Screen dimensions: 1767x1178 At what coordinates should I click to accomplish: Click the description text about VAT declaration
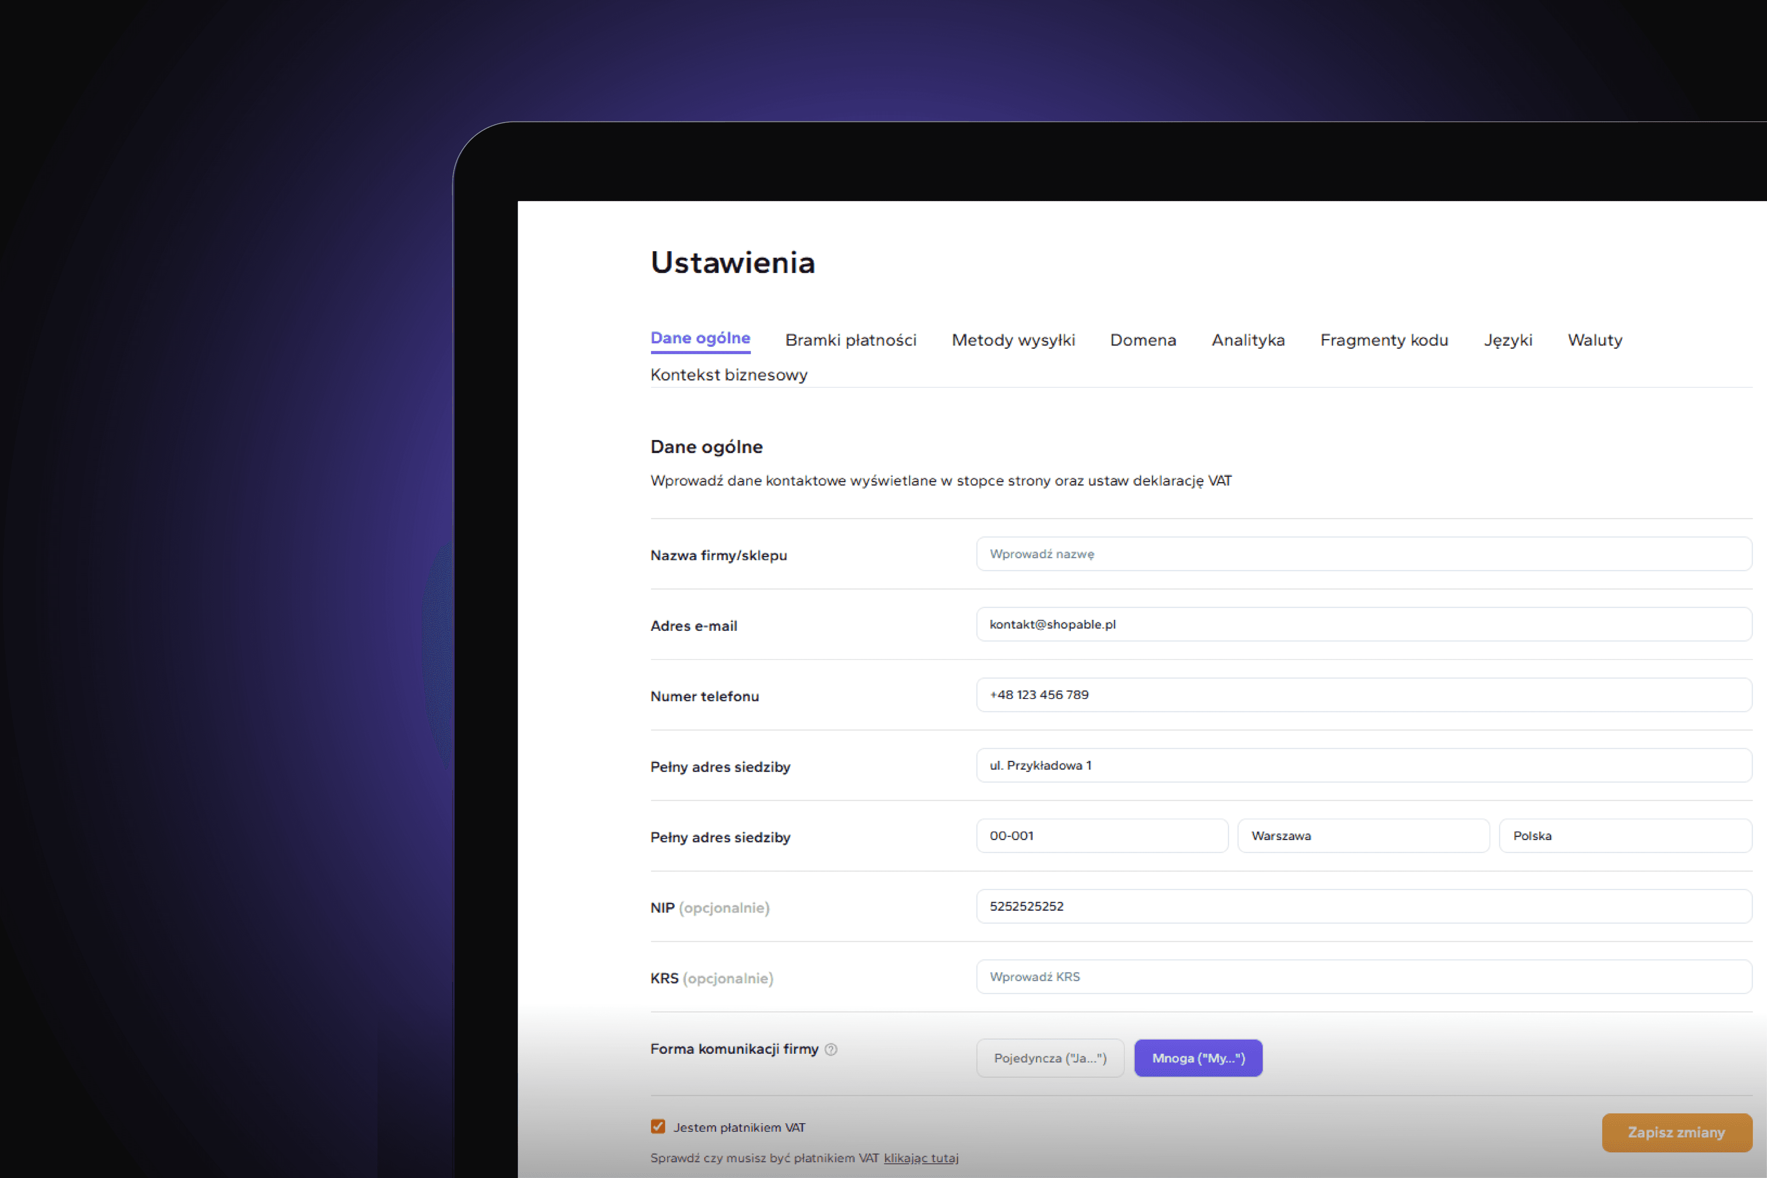point(941,481)
